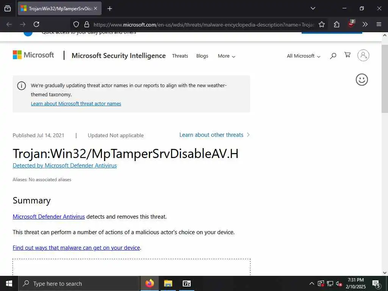The height and width of the screenshot is (291, 388).
Task: Open Learn about Microsoft threat actor names
Action: 76,104
